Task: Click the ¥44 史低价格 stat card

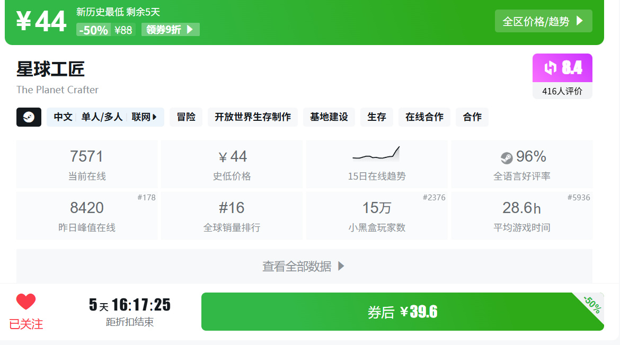Action: click(232, 164)
